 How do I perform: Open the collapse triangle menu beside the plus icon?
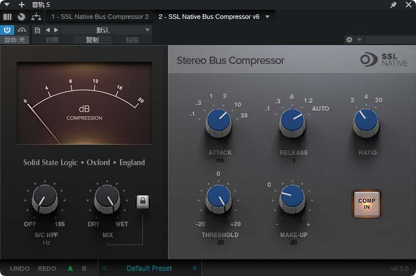coord(7,5)
